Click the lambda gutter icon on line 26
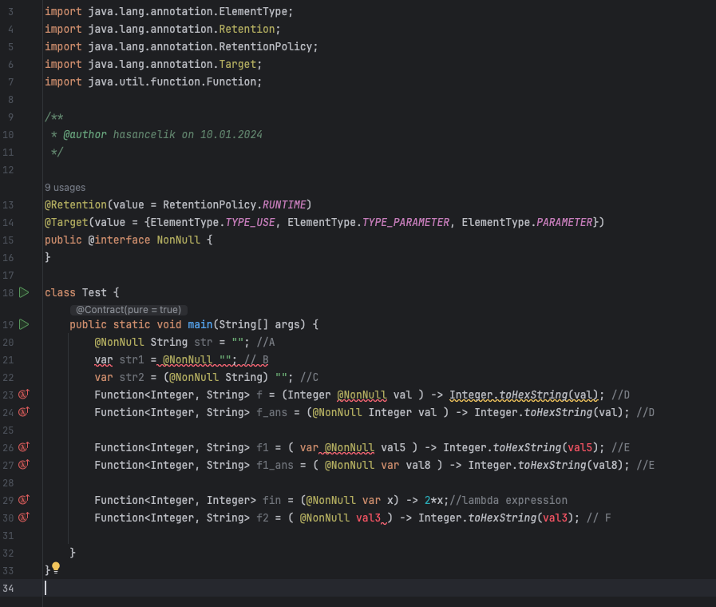The height and width of the screenshot is (607, 716). pyautogui.click(x=24, y=447)
